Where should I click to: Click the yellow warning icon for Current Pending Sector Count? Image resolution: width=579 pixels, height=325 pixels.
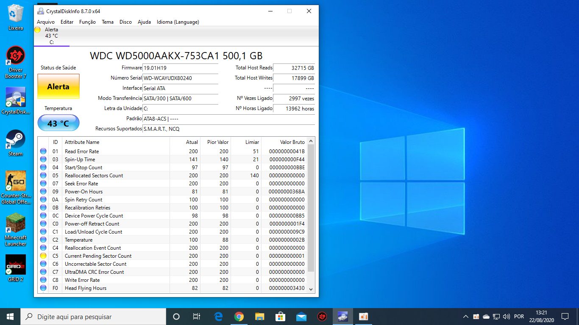[x=43, y=256]
